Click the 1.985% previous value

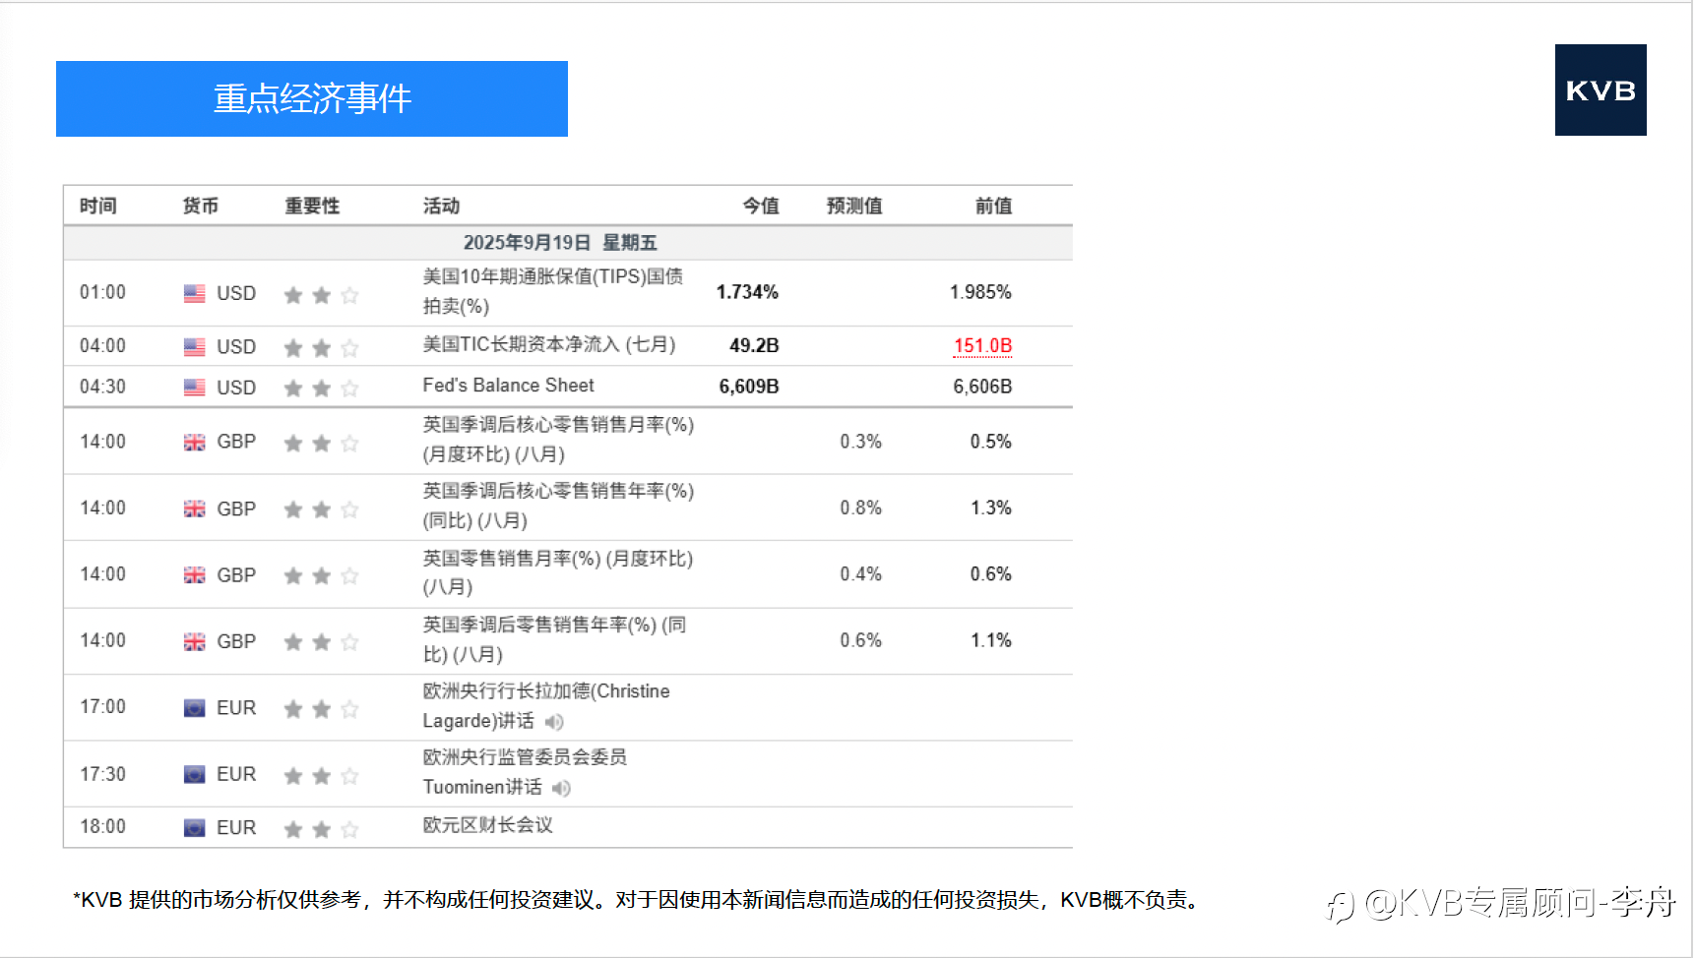[980, 292]
